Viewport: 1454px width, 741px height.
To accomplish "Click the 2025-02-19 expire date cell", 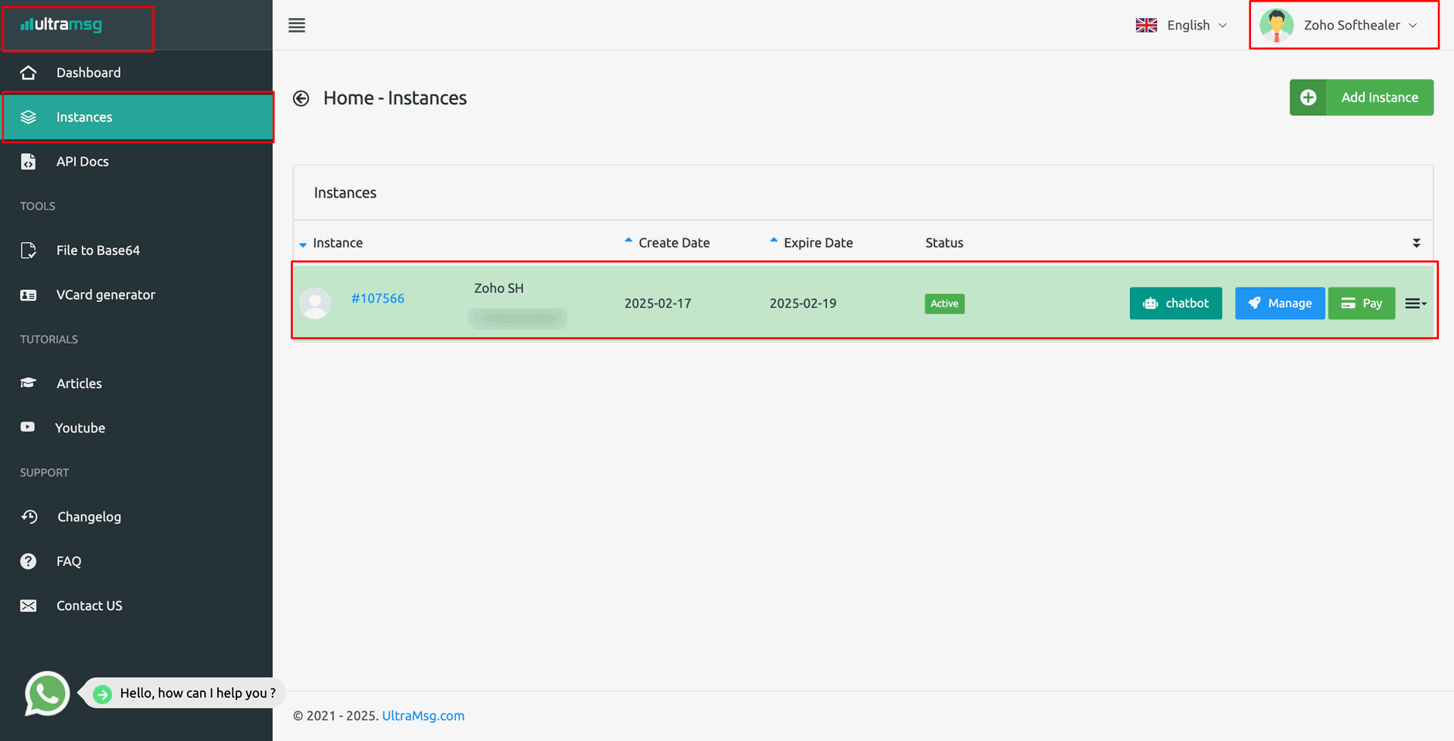I will click(803, 304).
